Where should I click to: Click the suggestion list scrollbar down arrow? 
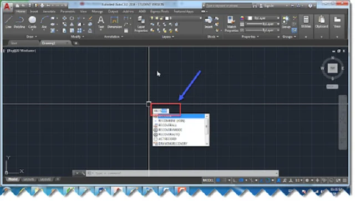[x=207, y=144]
